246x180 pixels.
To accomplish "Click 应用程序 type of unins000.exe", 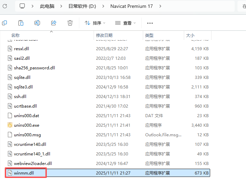I will pos(153,125).
